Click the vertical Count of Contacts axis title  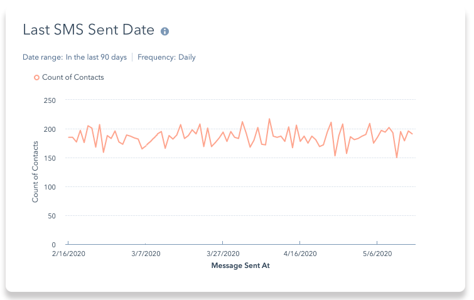click(36, 172)
